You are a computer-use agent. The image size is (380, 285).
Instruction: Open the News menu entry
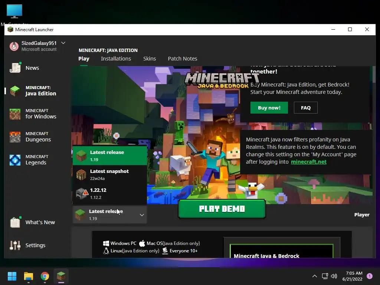point(32,68)
